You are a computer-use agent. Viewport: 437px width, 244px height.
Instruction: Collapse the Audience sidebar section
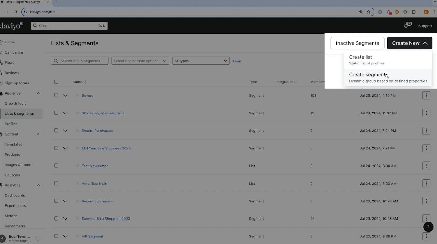(39, 93)
